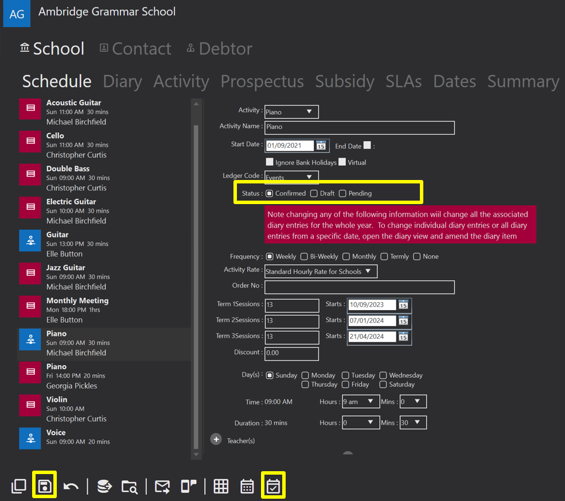Click the undo arrow icon

pos(71,487)
